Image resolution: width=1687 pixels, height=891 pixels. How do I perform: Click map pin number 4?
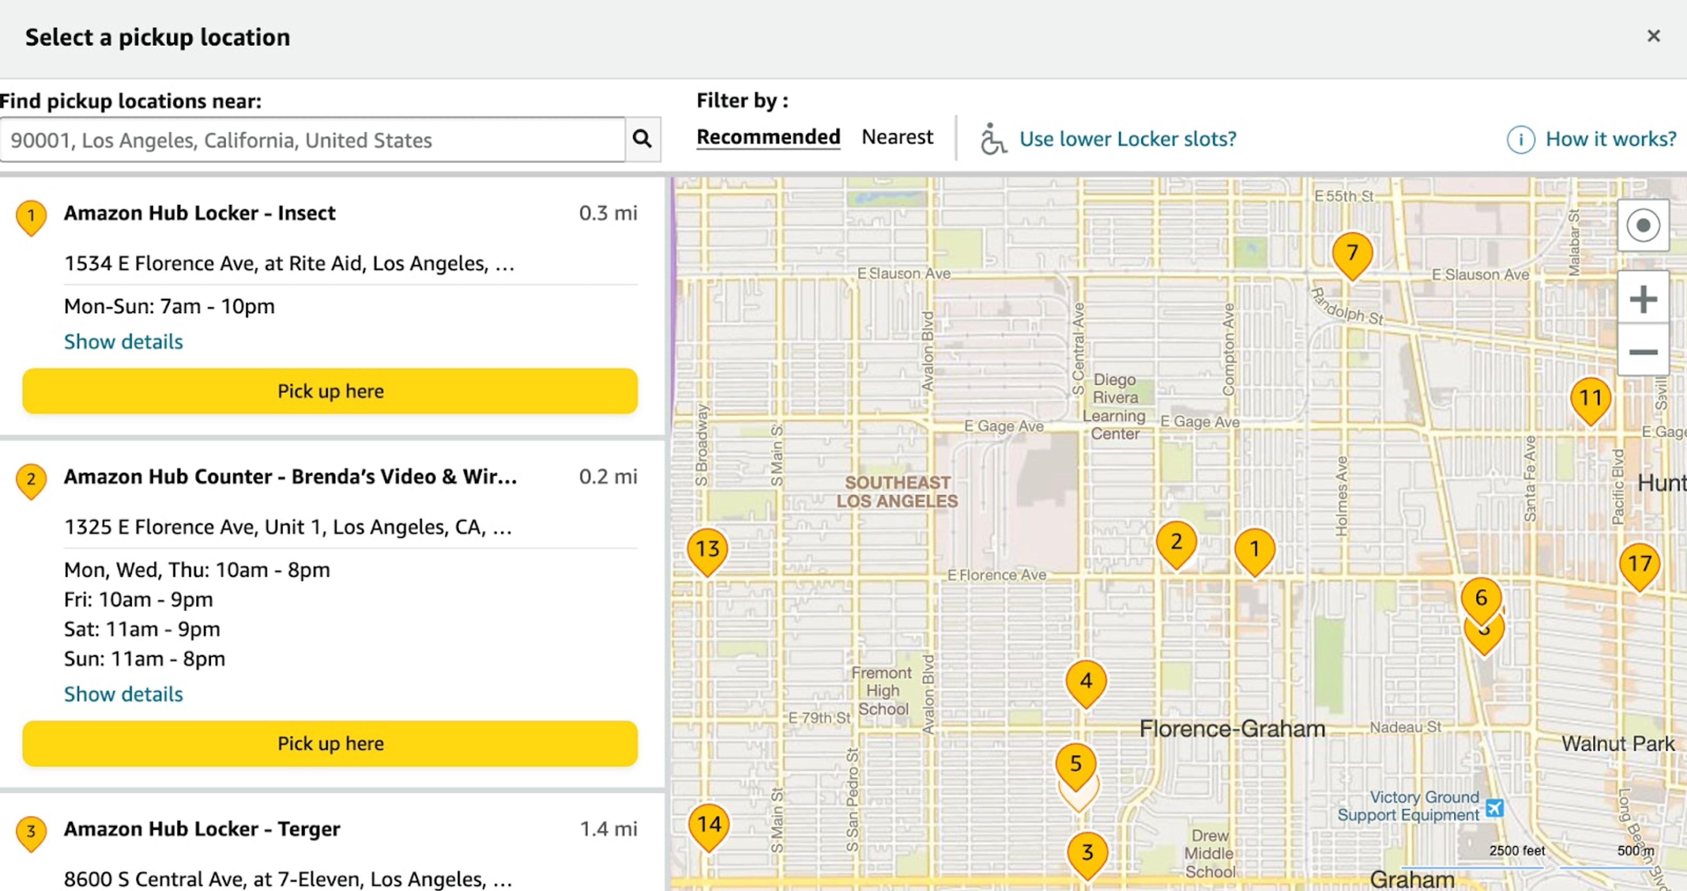click(1086, 681)
